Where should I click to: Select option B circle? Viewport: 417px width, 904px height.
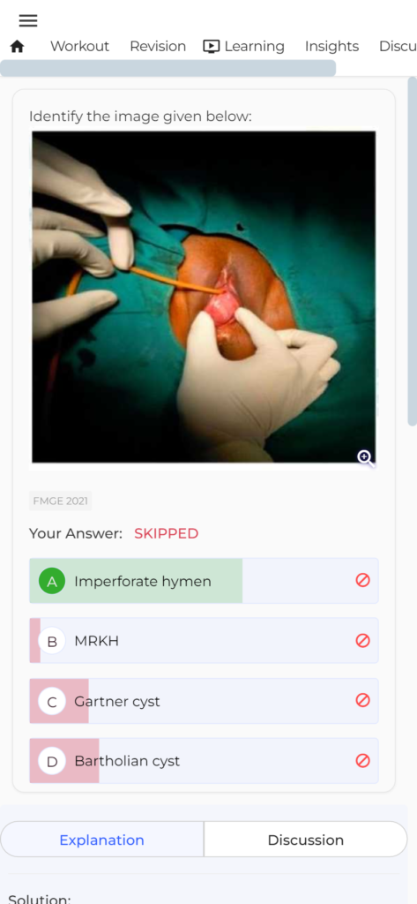pyautogui.click(x=52, y=641)
